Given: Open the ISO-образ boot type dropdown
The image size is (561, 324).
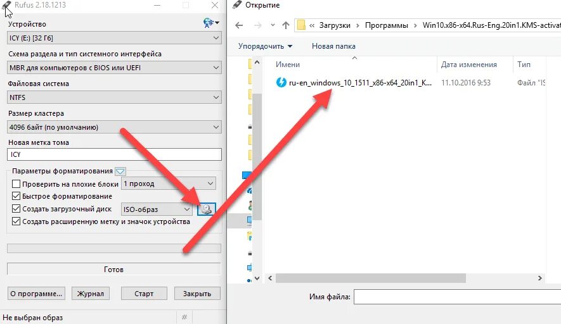Looking at the screenshot, I should point(157,209).
